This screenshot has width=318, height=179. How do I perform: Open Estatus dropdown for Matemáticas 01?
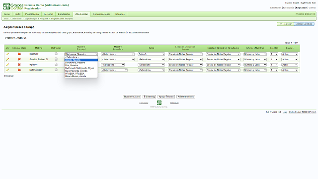pos(290,70)
